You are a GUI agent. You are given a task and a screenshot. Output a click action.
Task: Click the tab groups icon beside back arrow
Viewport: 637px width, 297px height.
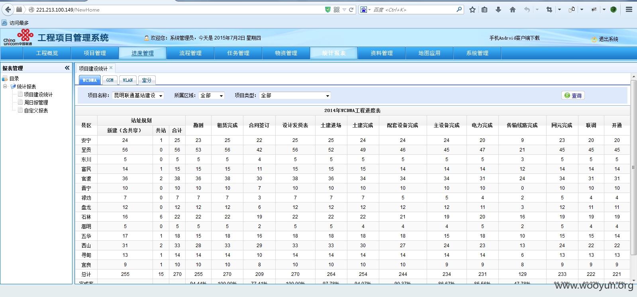(x=19, y=9)
